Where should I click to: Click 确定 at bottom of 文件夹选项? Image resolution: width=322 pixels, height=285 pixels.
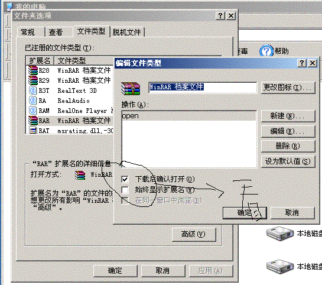115,271
